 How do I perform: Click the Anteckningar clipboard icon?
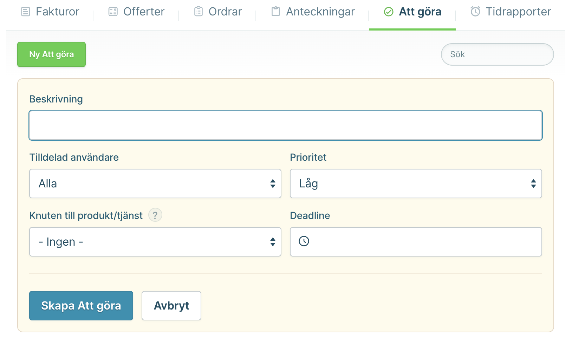click(276, 12)
